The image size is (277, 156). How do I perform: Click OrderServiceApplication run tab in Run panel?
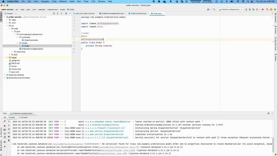tap(22, 114)
